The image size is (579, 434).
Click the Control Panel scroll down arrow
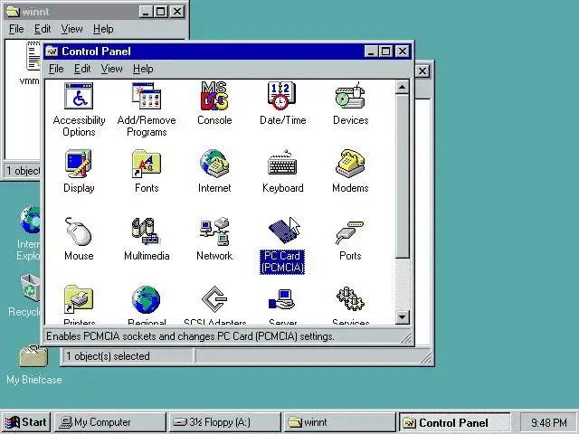coord(402,317)
